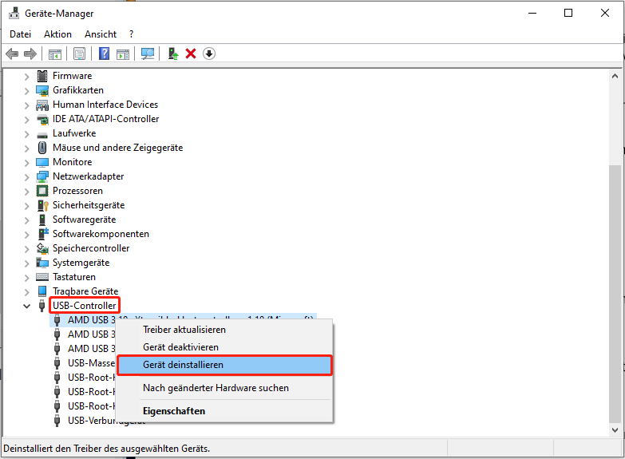Expand the Systemgeräte node
The height and width of the screenshot is (459, 625).
(x=26, y=263)
